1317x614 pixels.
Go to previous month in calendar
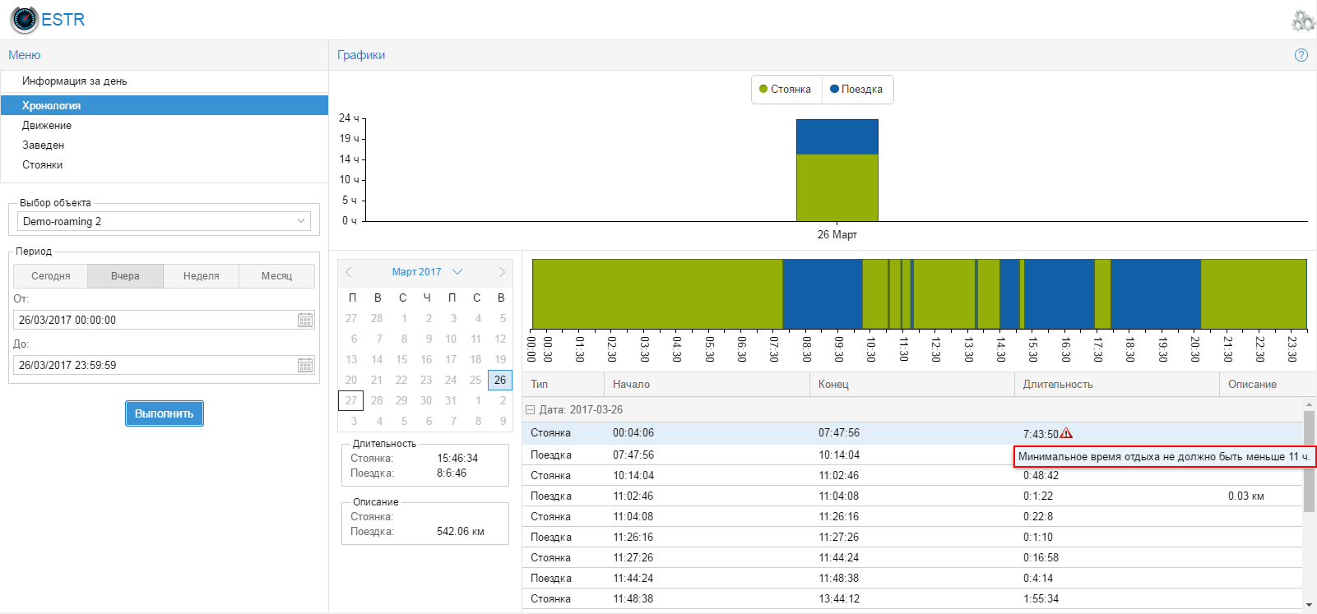349,272
